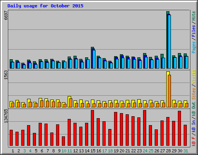The image size is (198, 155).
Task: Pick day label 9
Action: [x=59, y=151]
